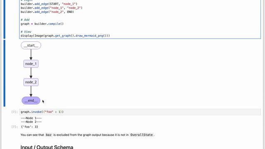This screenshot has width=265, height=149.
Task: Click the __start__ node in graph image
Action: pos(31,46)
